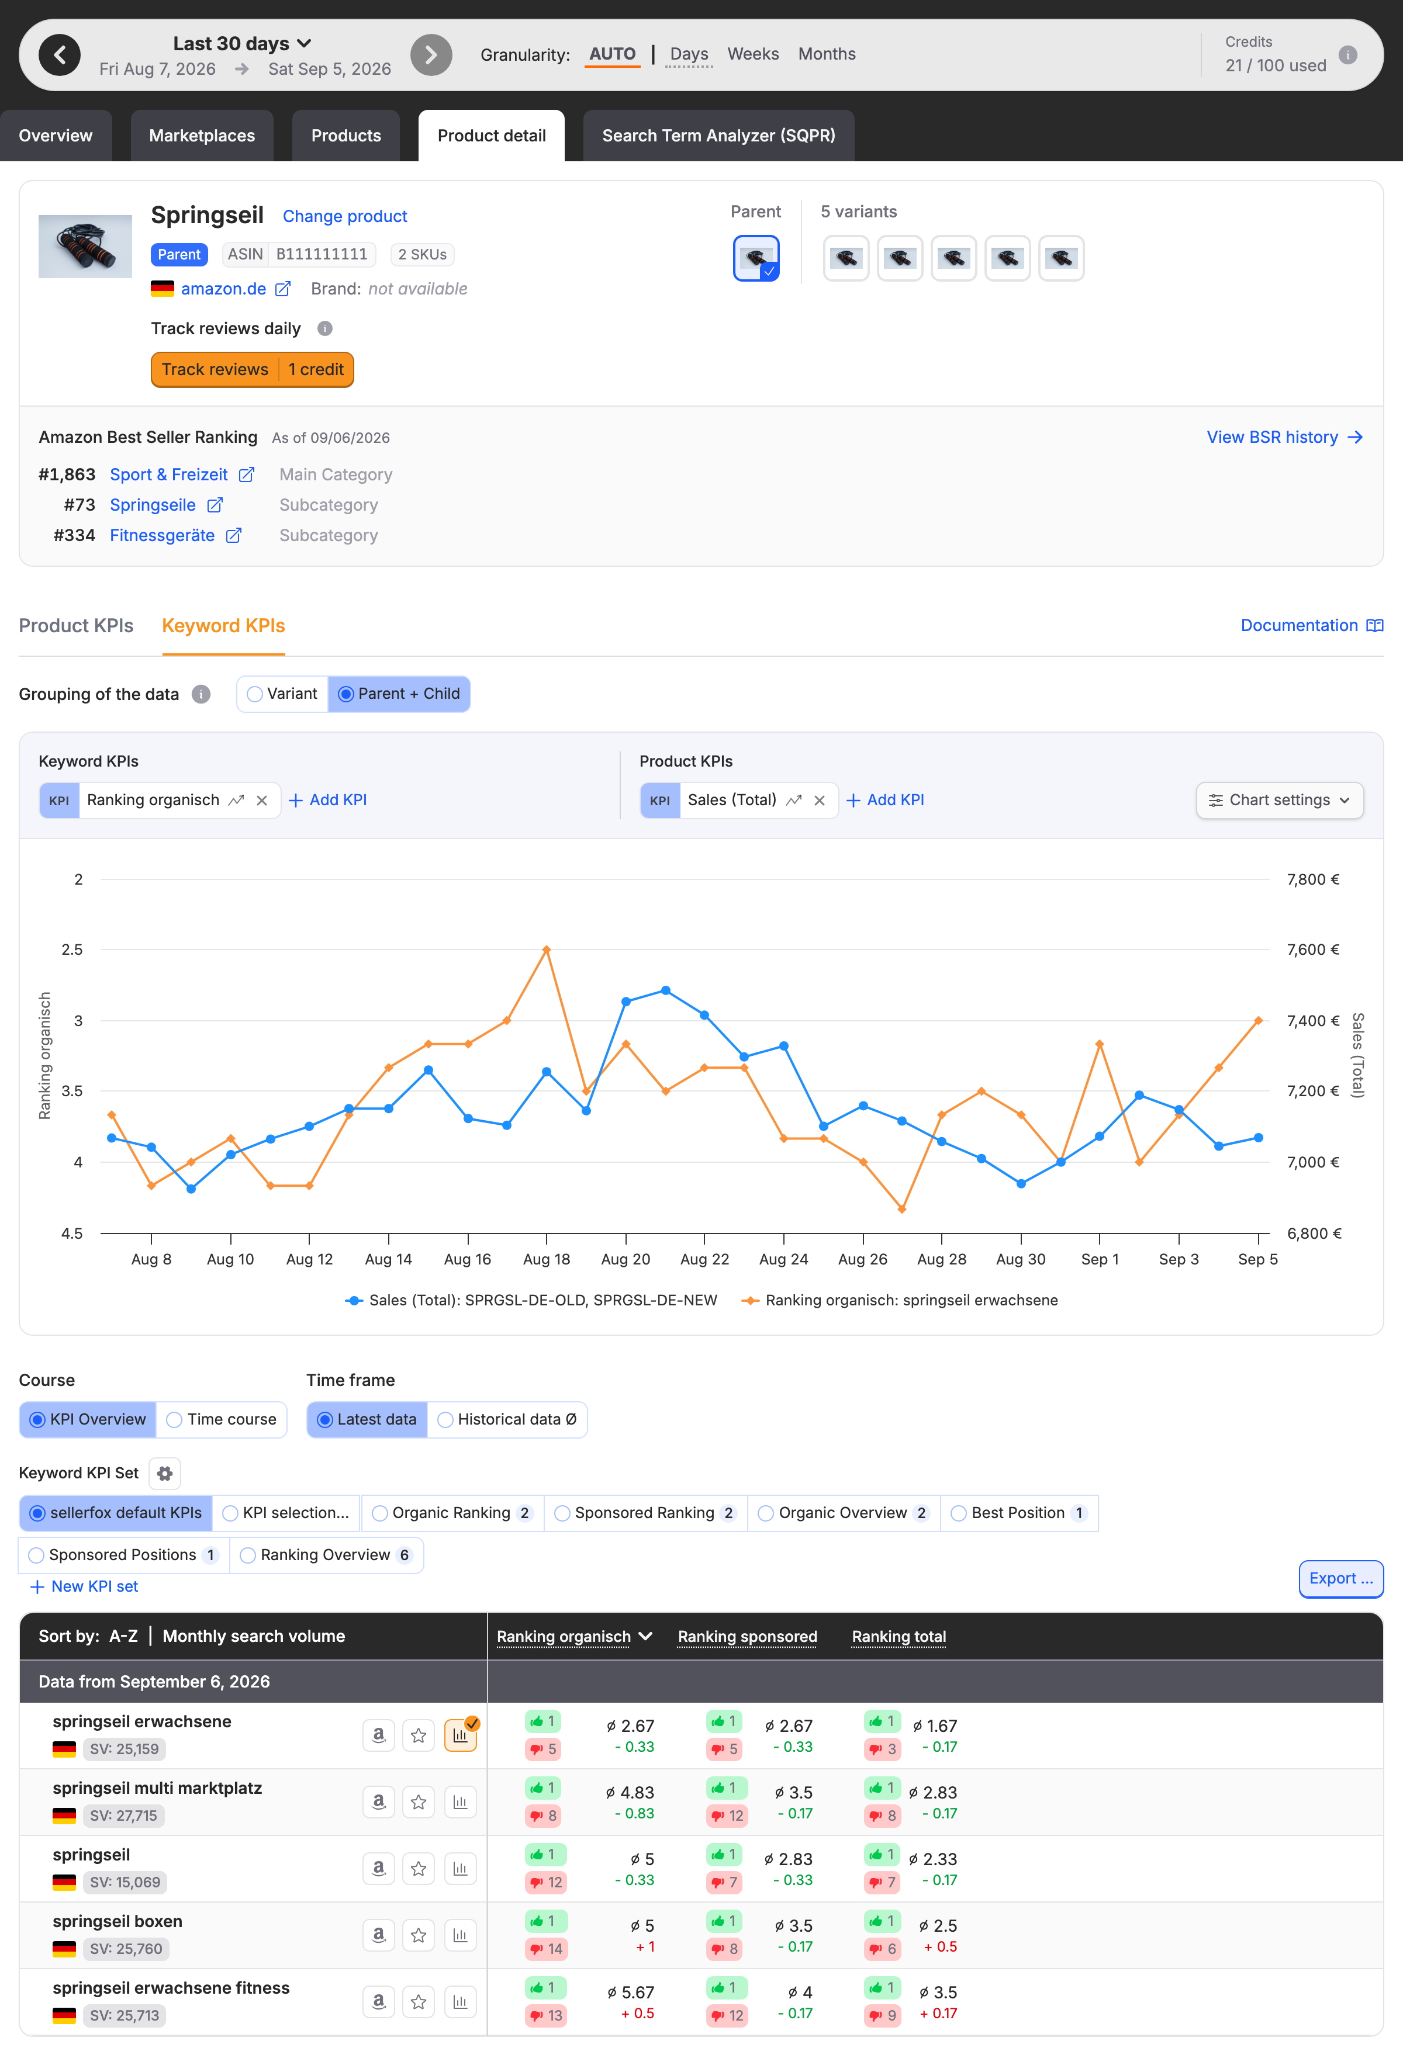Screen dimensions: 1403x2072
Task: Open Amazon icon for springseil row
Action: pyautogui.click(x=378, y=1869)
